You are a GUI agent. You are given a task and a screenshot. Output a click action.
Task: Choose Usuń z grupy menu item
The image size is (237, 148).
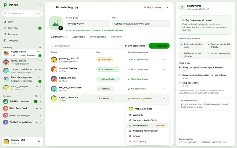coord(147,141)
